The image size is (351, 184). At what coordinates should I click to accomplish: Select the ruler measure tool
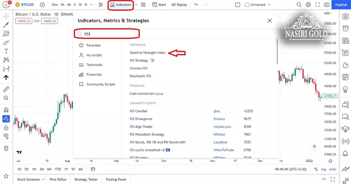[6, 89]
